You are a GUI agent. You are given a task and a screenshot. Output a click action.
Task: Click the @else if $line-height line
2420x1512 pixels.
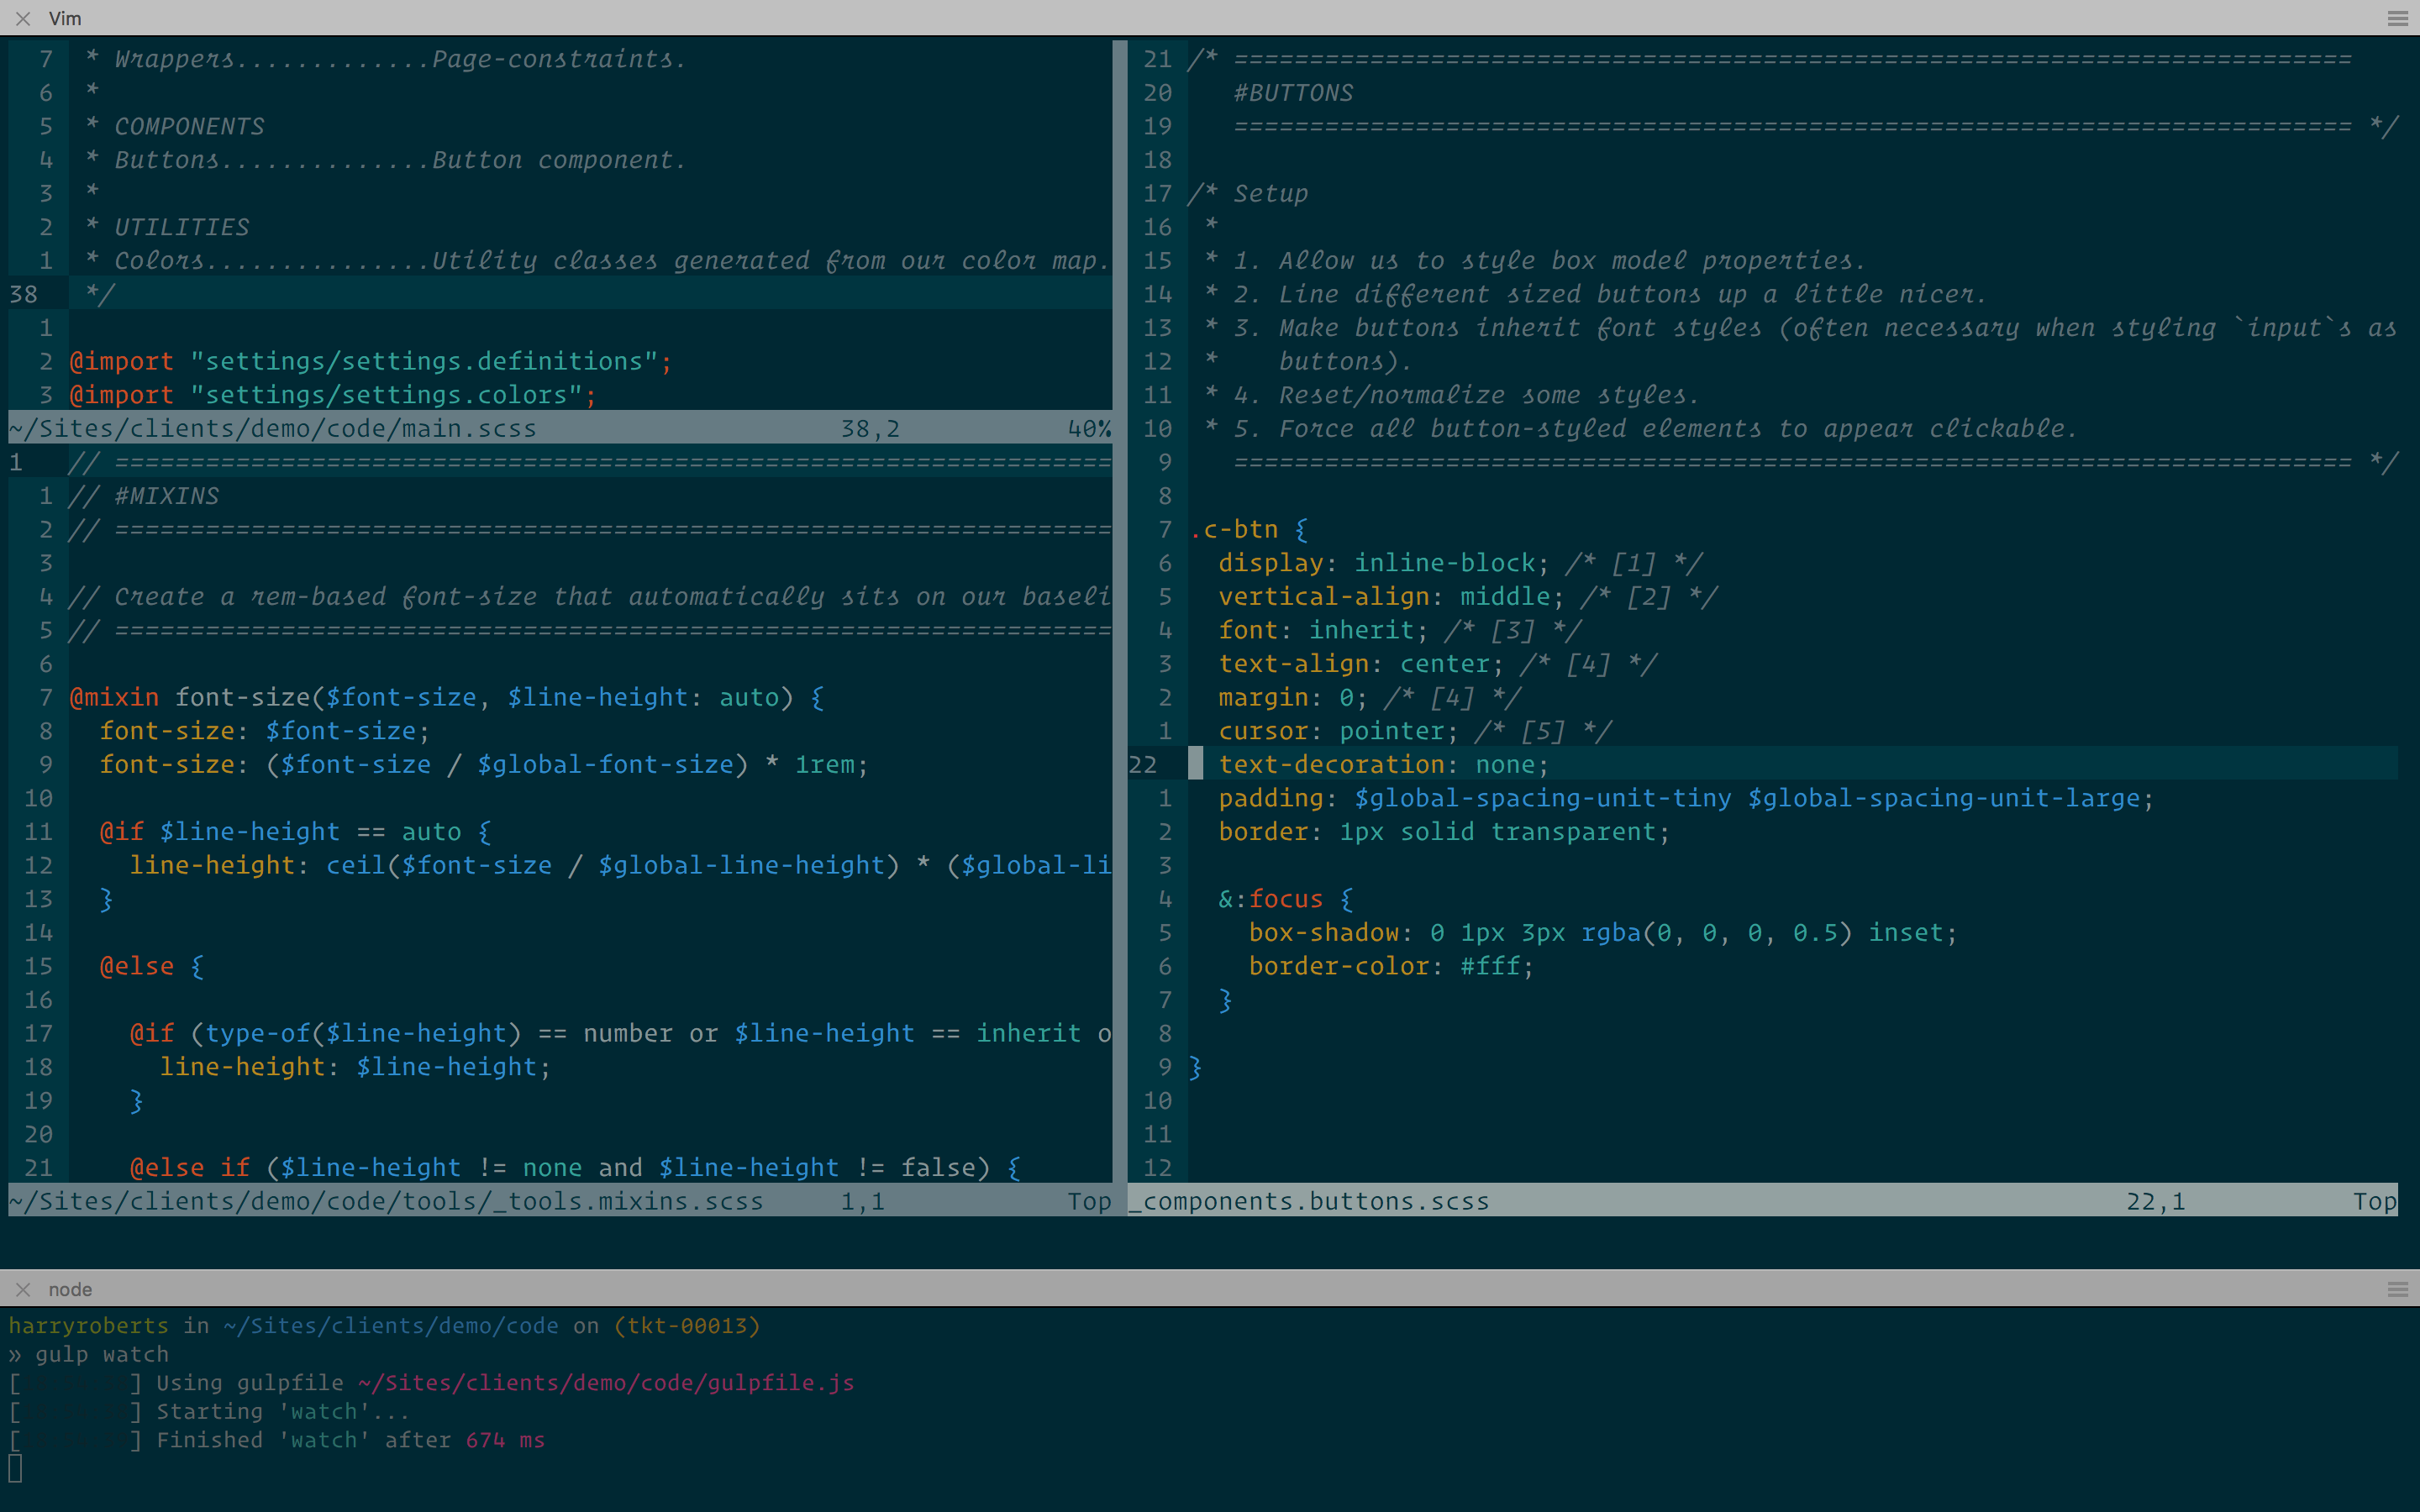[x=576, y=1168]
